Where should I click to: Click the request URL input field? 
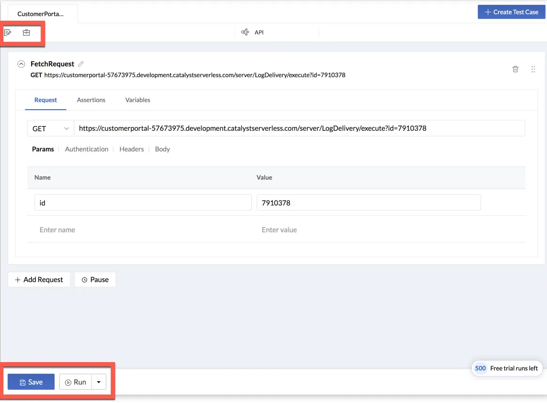point(299,128)
